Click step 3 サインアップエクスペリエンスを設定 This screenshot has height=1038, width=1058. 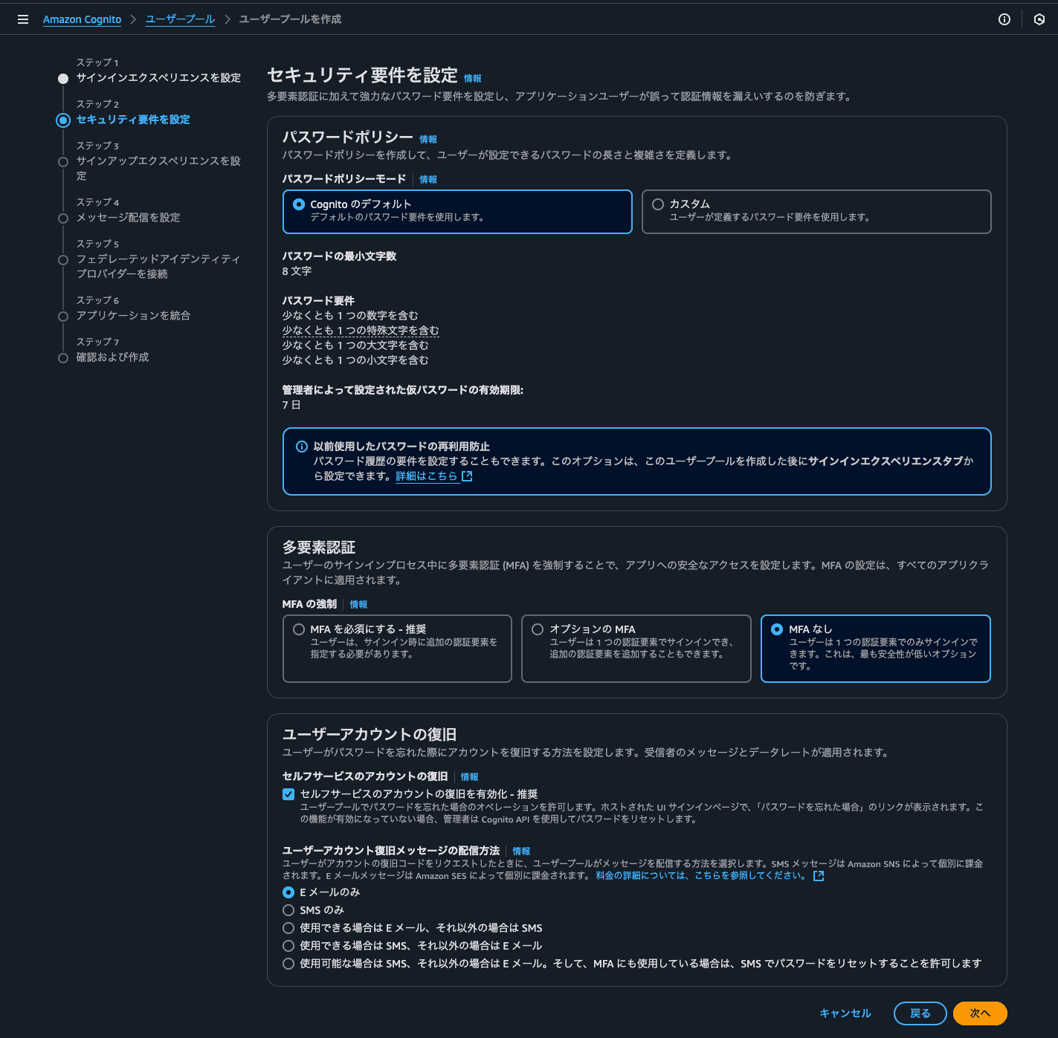tap(158, 169)
